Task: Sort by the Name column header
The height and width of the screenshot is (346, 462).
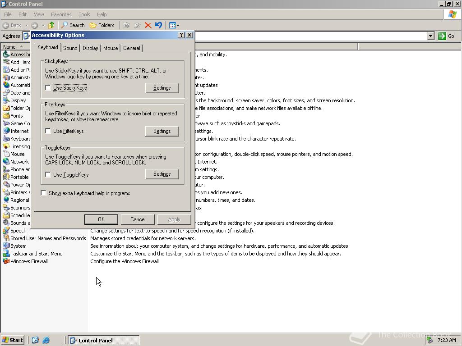Action: pos(15,47)
